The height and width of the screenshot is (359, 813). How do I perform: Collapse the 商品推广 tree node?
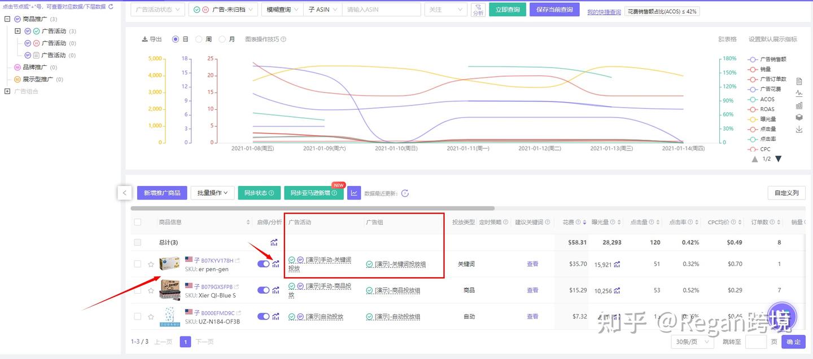coord(7,19)
